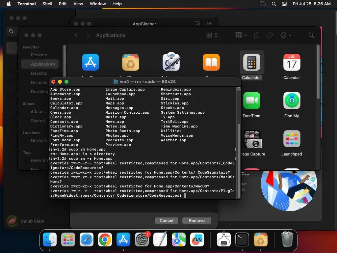Click the Share icon in Finder toolbar
Screen dimensions: 337x253
coord(257,35)
